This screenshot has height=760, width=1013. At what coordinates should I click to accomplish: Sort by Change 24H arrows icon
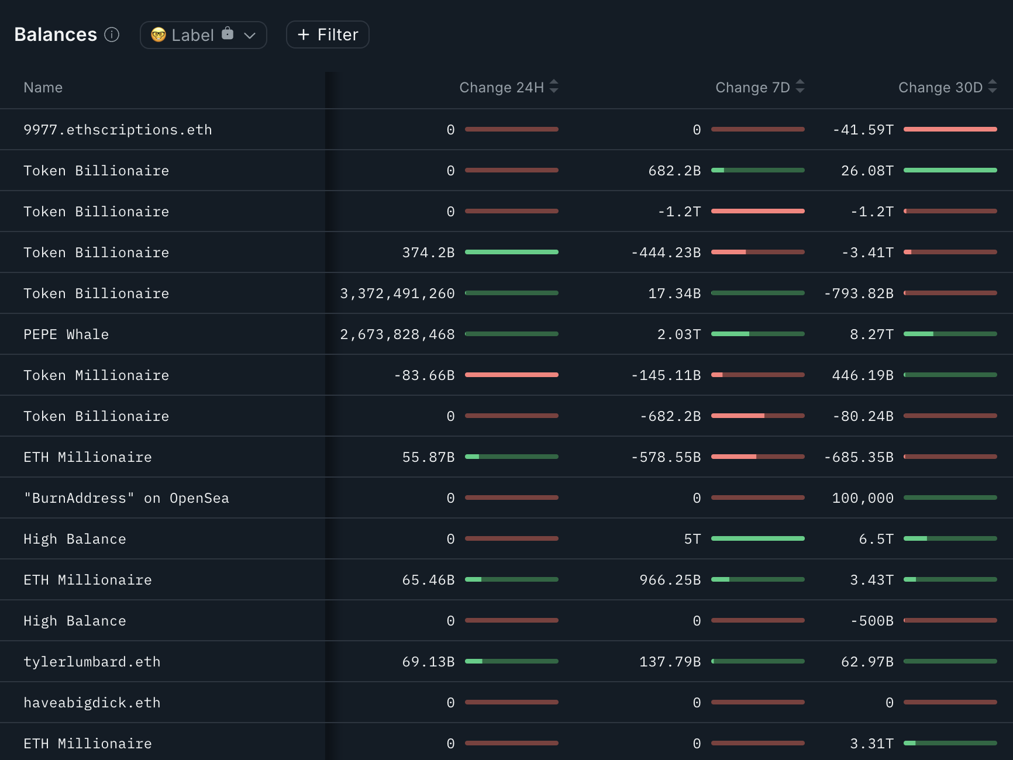pos(554,87)
